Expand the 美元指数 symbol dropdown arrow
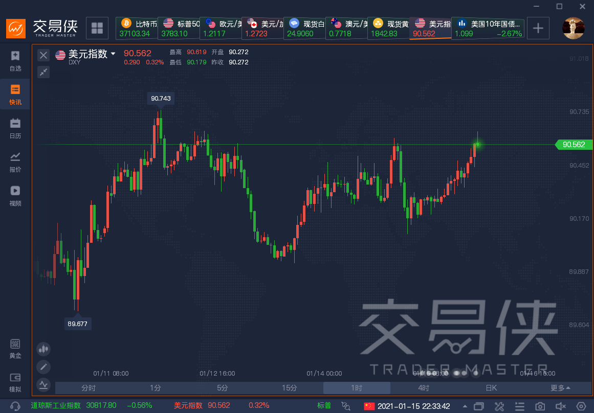Viewport: 594px width, 413px height. tap(113, 54)
